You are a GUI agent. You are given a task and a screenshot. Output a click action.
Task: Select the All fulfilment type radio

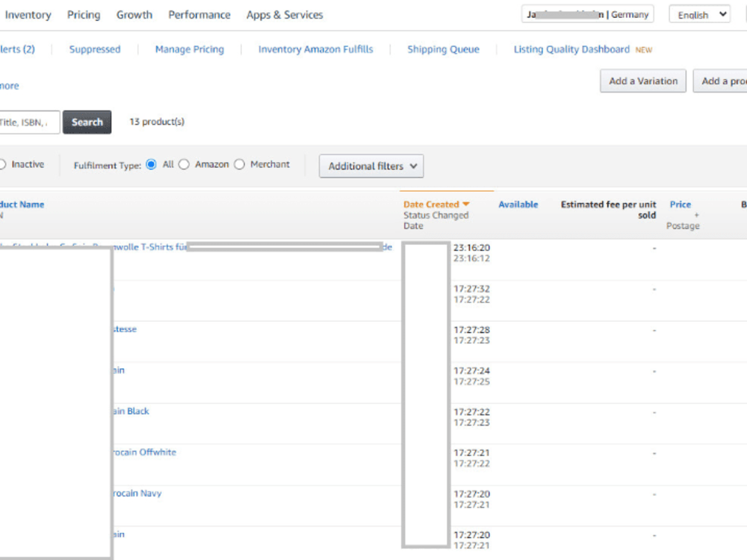coord(151,164)
